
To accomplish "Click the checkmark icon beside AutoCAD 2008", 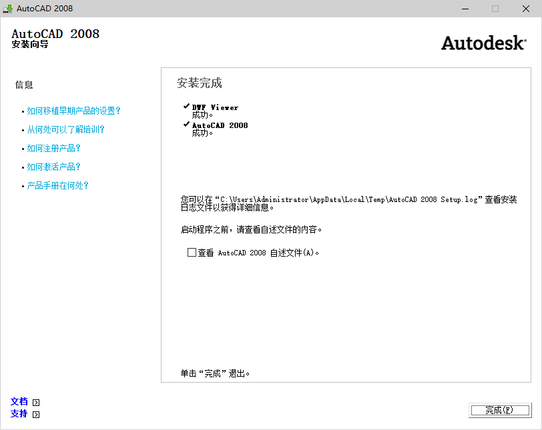I will click(x=185, y=124).
